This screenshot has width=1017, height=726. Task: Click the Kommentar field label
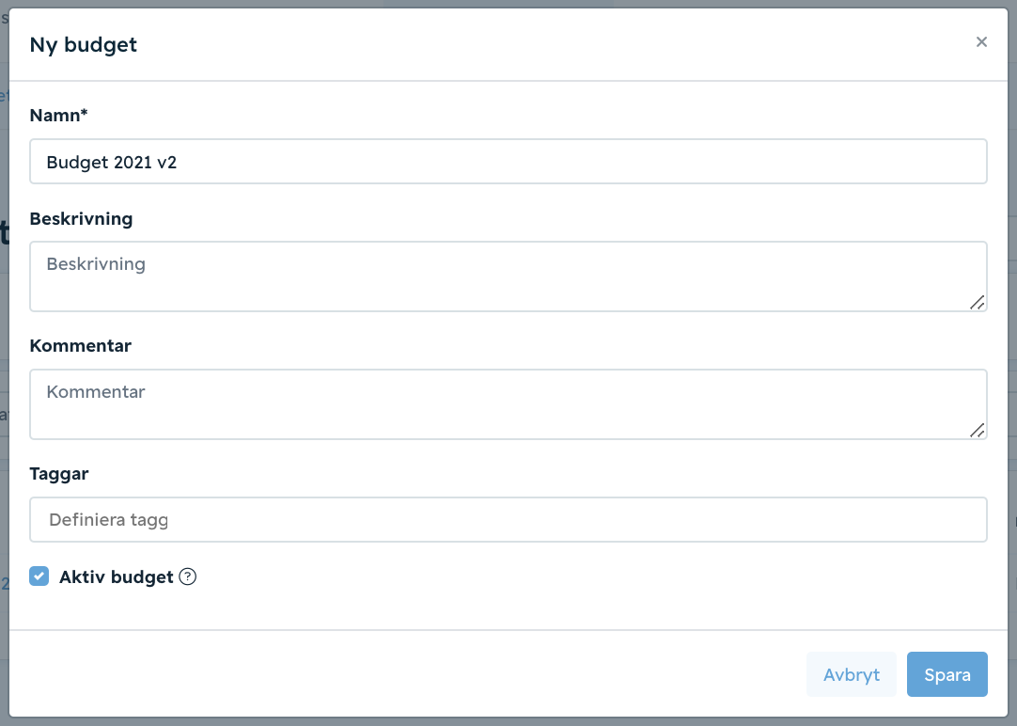pyautogui.click(x=81, y=346)
